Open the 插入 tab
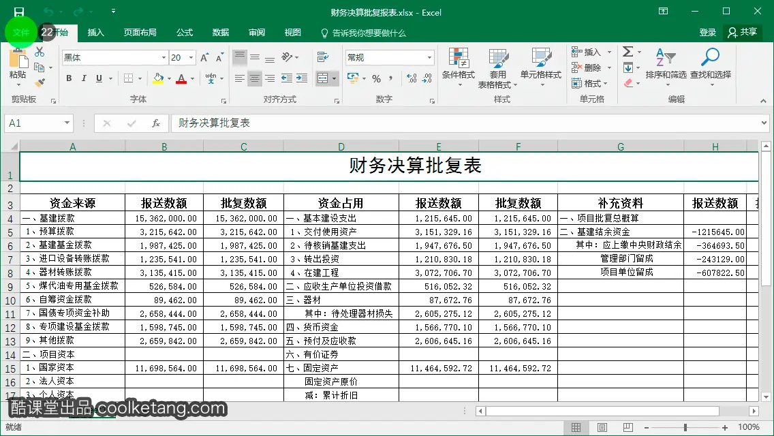This screenshot has width=774, height=436. 96,33
